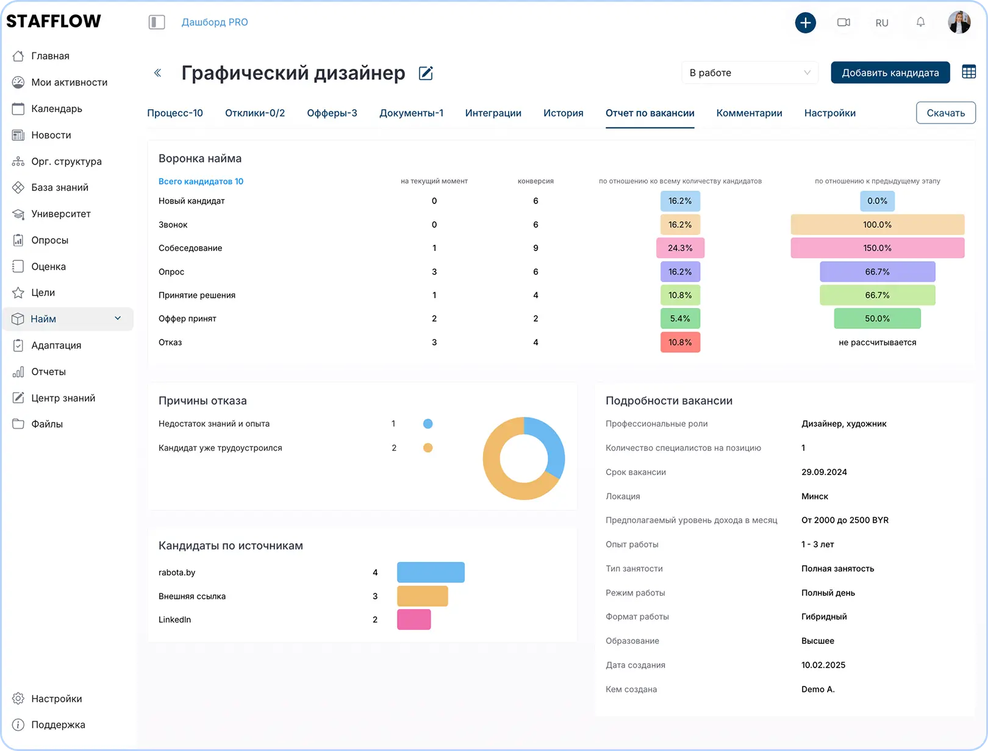
Task: Click the Добавить кандидата button
Action: (x=890, y=72)
